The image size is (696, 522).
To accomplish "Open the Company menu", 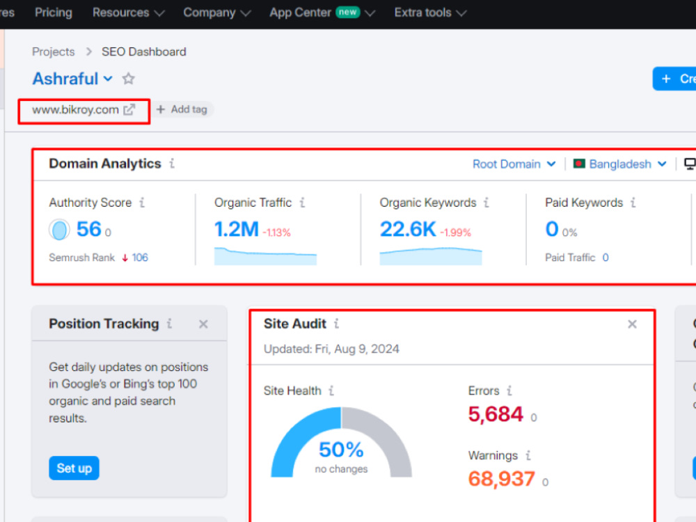I will point(216,13).
